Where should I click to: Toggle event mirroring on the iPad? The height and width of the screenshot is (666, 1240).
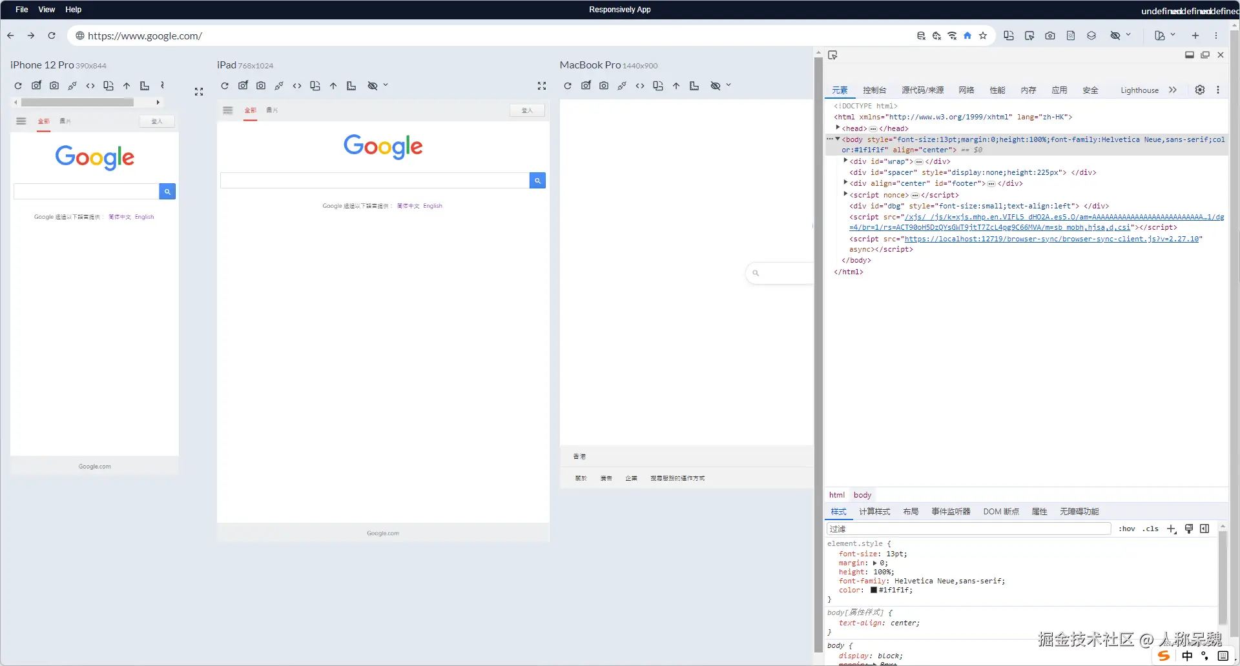click(279, 86)
